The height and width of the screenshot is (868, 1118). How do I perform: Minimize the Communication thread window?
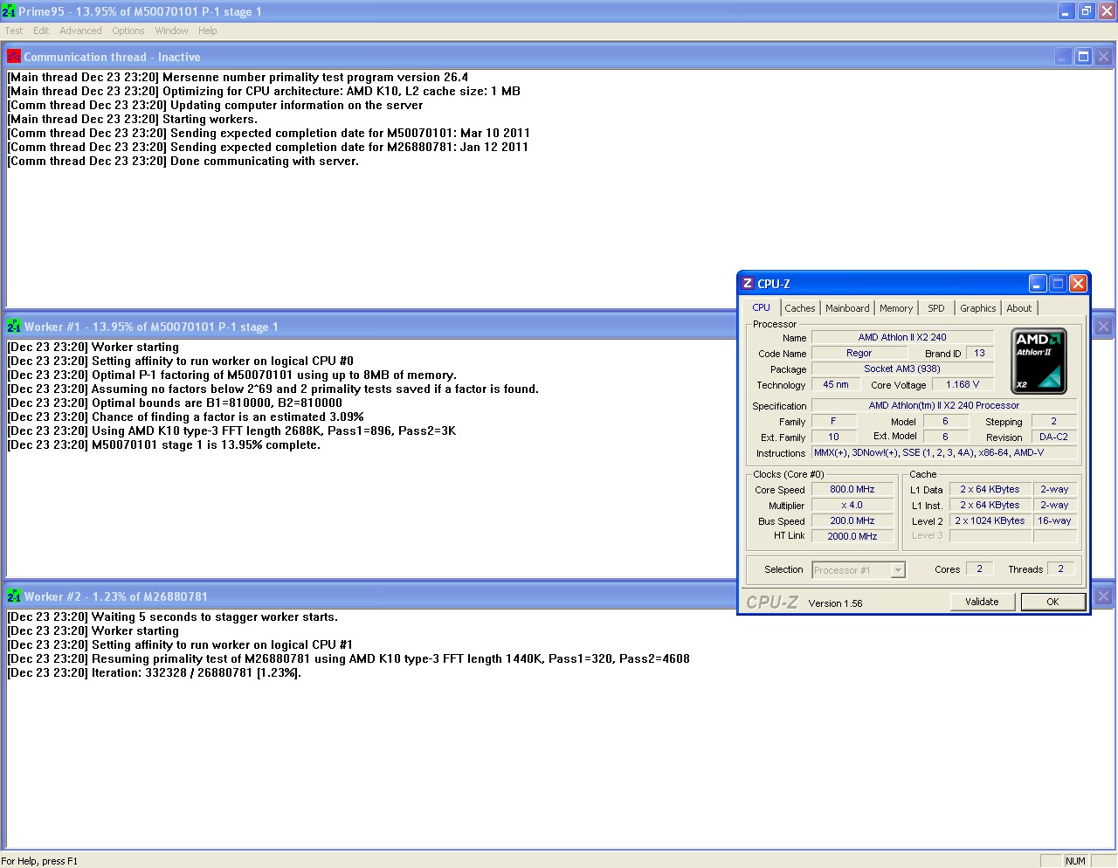pos(1063,57)
